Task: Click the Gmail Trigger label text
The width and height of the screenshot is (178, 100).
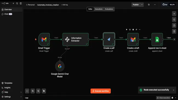Action: [x=44, y=48]
